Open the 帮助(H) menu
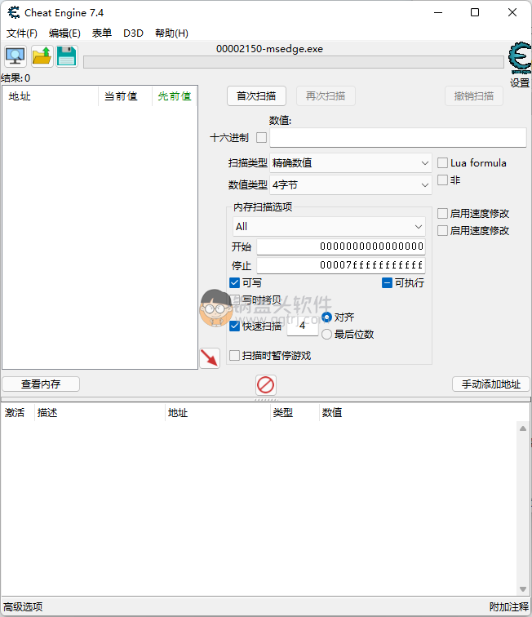This screenshot has height=617, width=532. pyautogui.click(x=171, y=33)
